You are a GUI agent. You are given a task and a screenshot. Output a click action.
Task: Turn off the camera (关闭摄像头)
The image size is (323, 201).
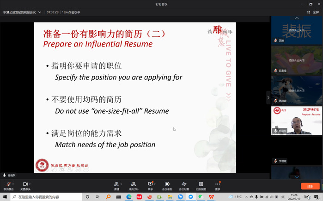point(25,184)
